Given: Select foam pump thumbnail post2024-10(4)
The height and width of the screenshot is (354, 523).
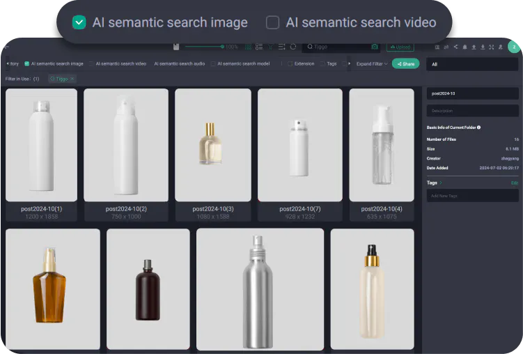Looking at the screenshot, I should [x=382, y=145].
